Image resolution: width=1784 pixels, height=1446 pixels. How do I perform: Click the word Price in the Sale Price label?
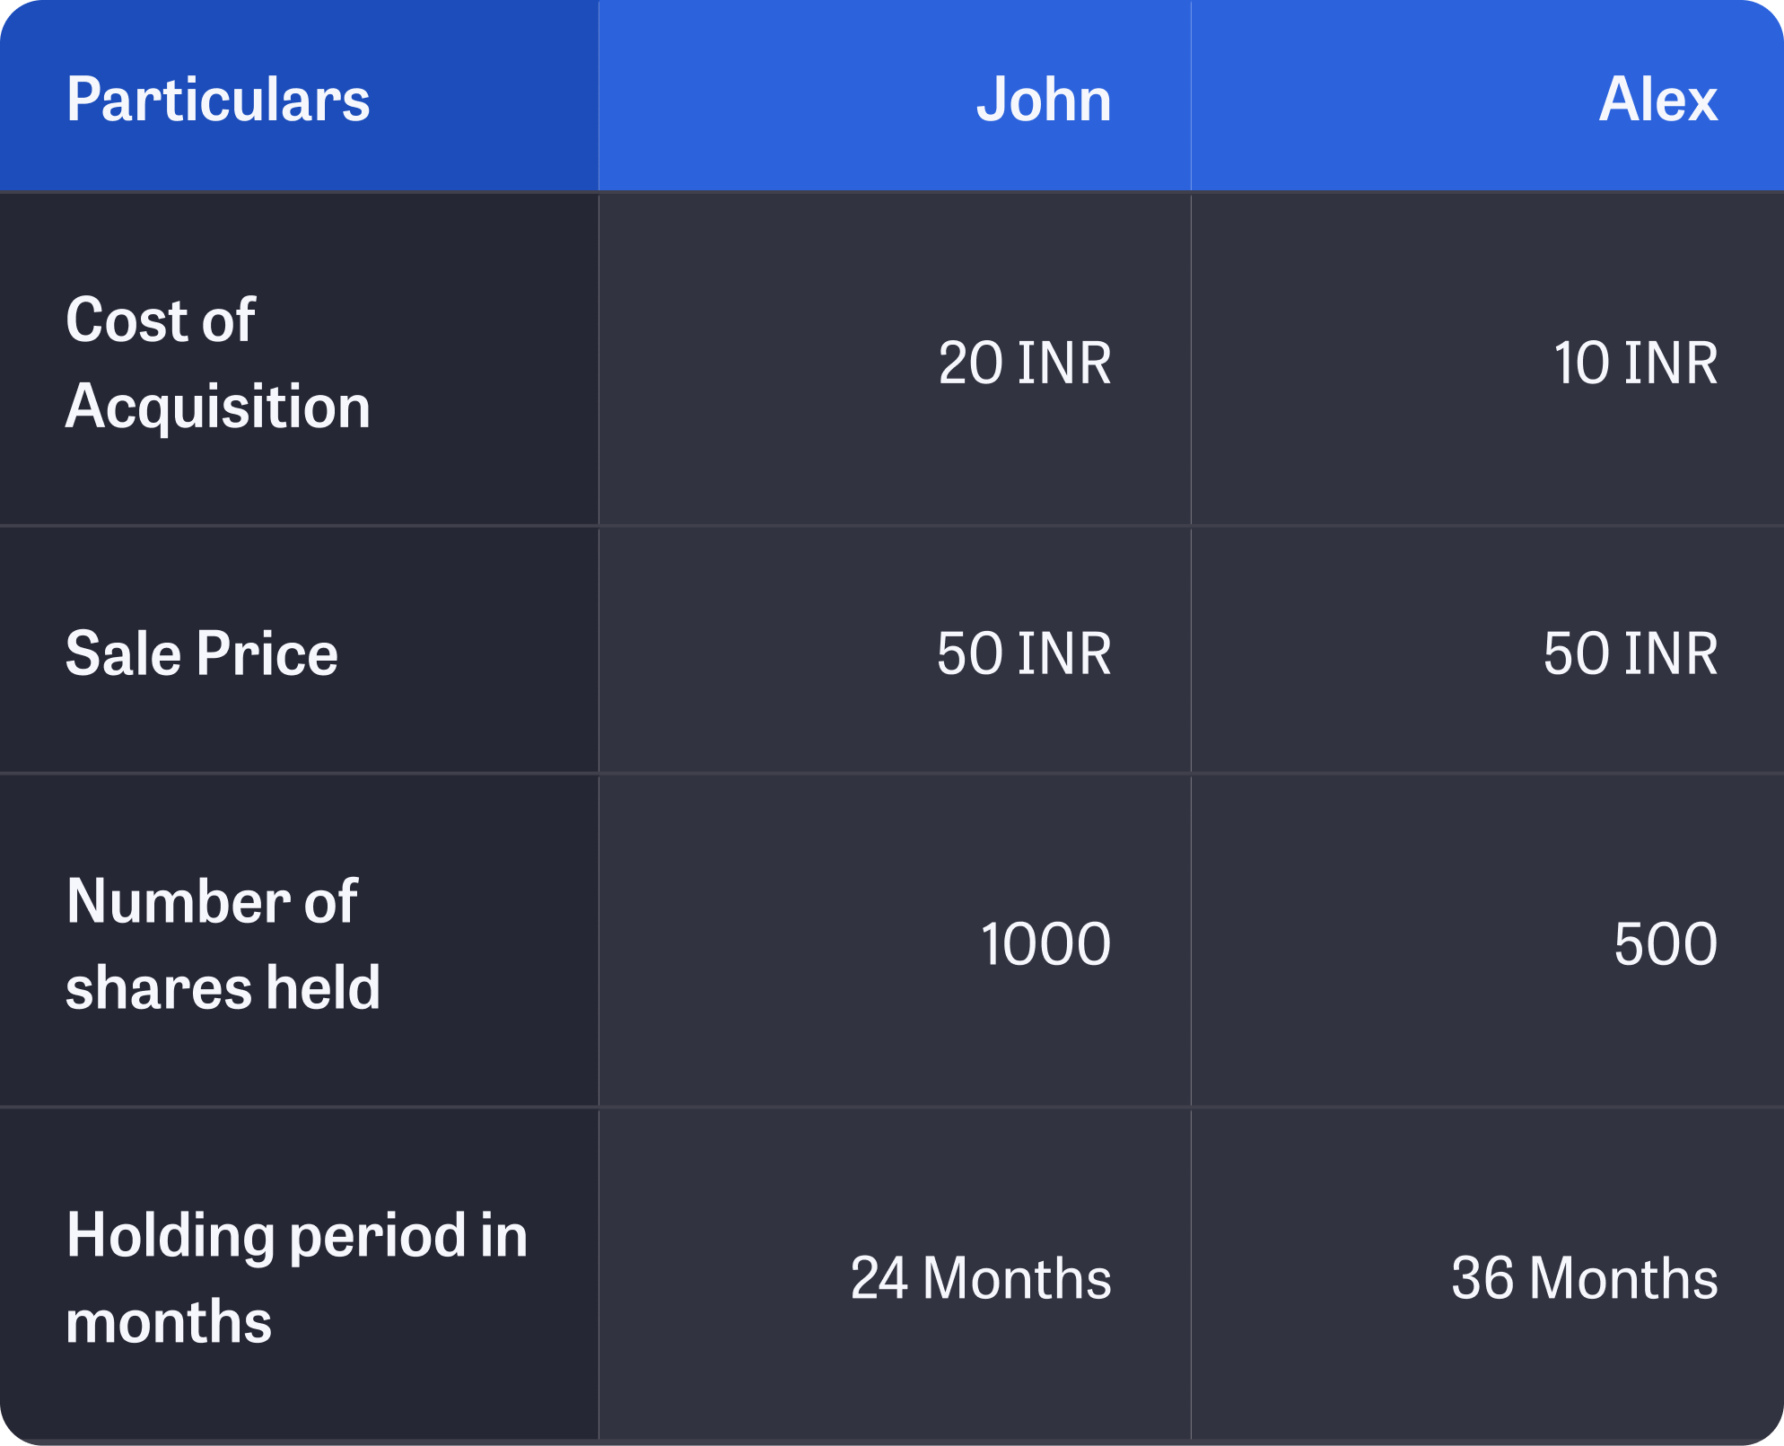point(267,653)
